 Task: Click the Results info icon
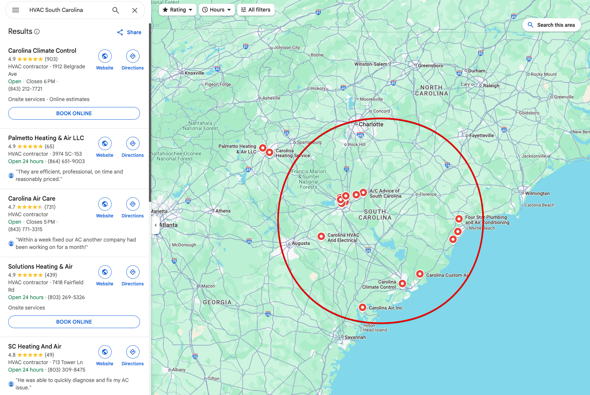pyautogui.click(x=37, y=32)
